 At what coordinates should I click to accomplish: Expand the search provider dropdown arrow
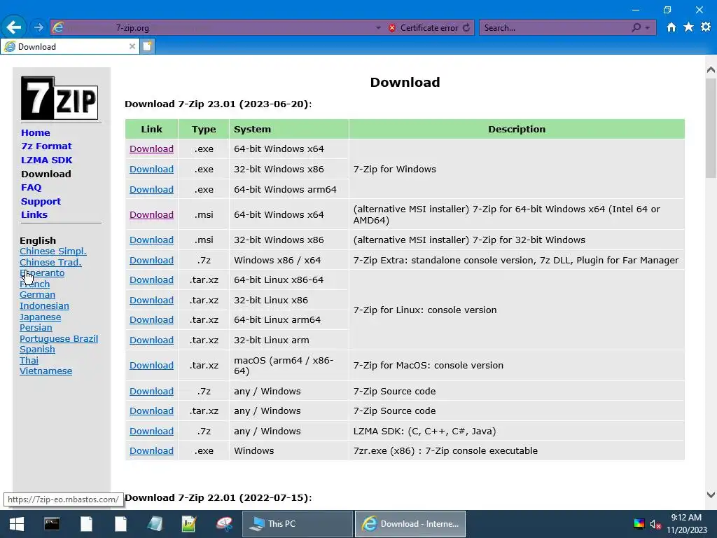click(648, 28)
